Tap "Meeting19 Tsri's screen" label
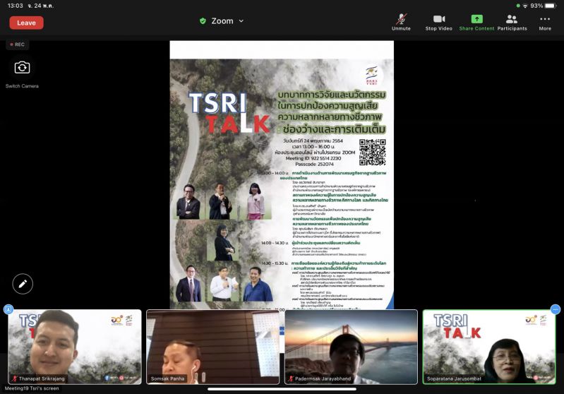The height and width of the screenshot is (394, 564). [x=32, y=388]
